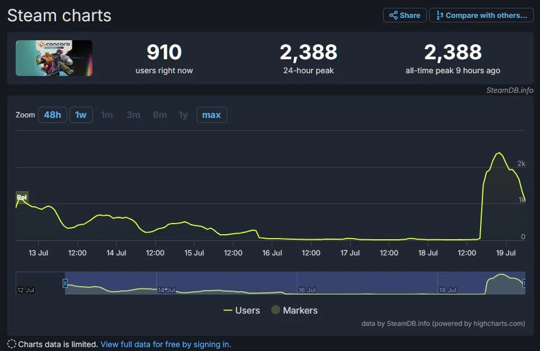Click the 0 y-axis label
Image resolution: width=540 pixels, height=351 pixels.
pyautogui.click(x=523, y=236)
